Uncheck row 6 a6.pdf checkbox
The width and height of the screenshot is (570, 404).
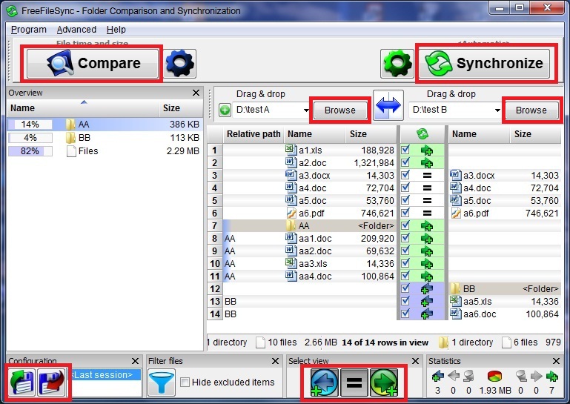point(405,213)
